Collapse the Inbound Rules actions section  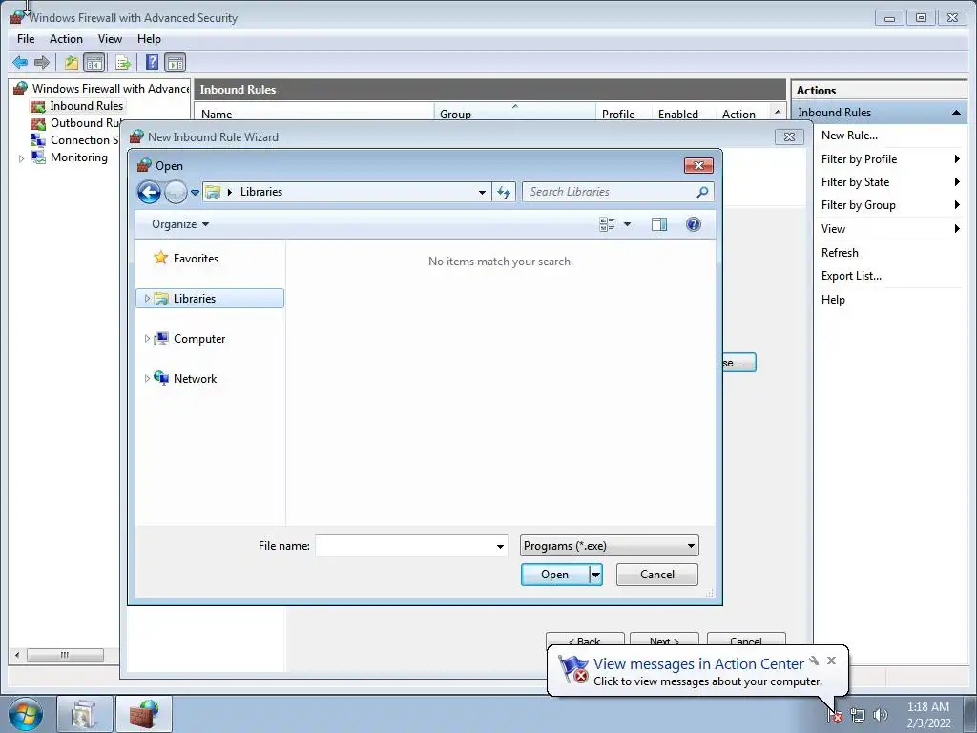956,113
